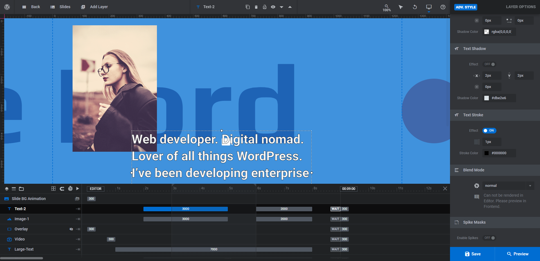Close the timeline panel with X

coord(445,189)
